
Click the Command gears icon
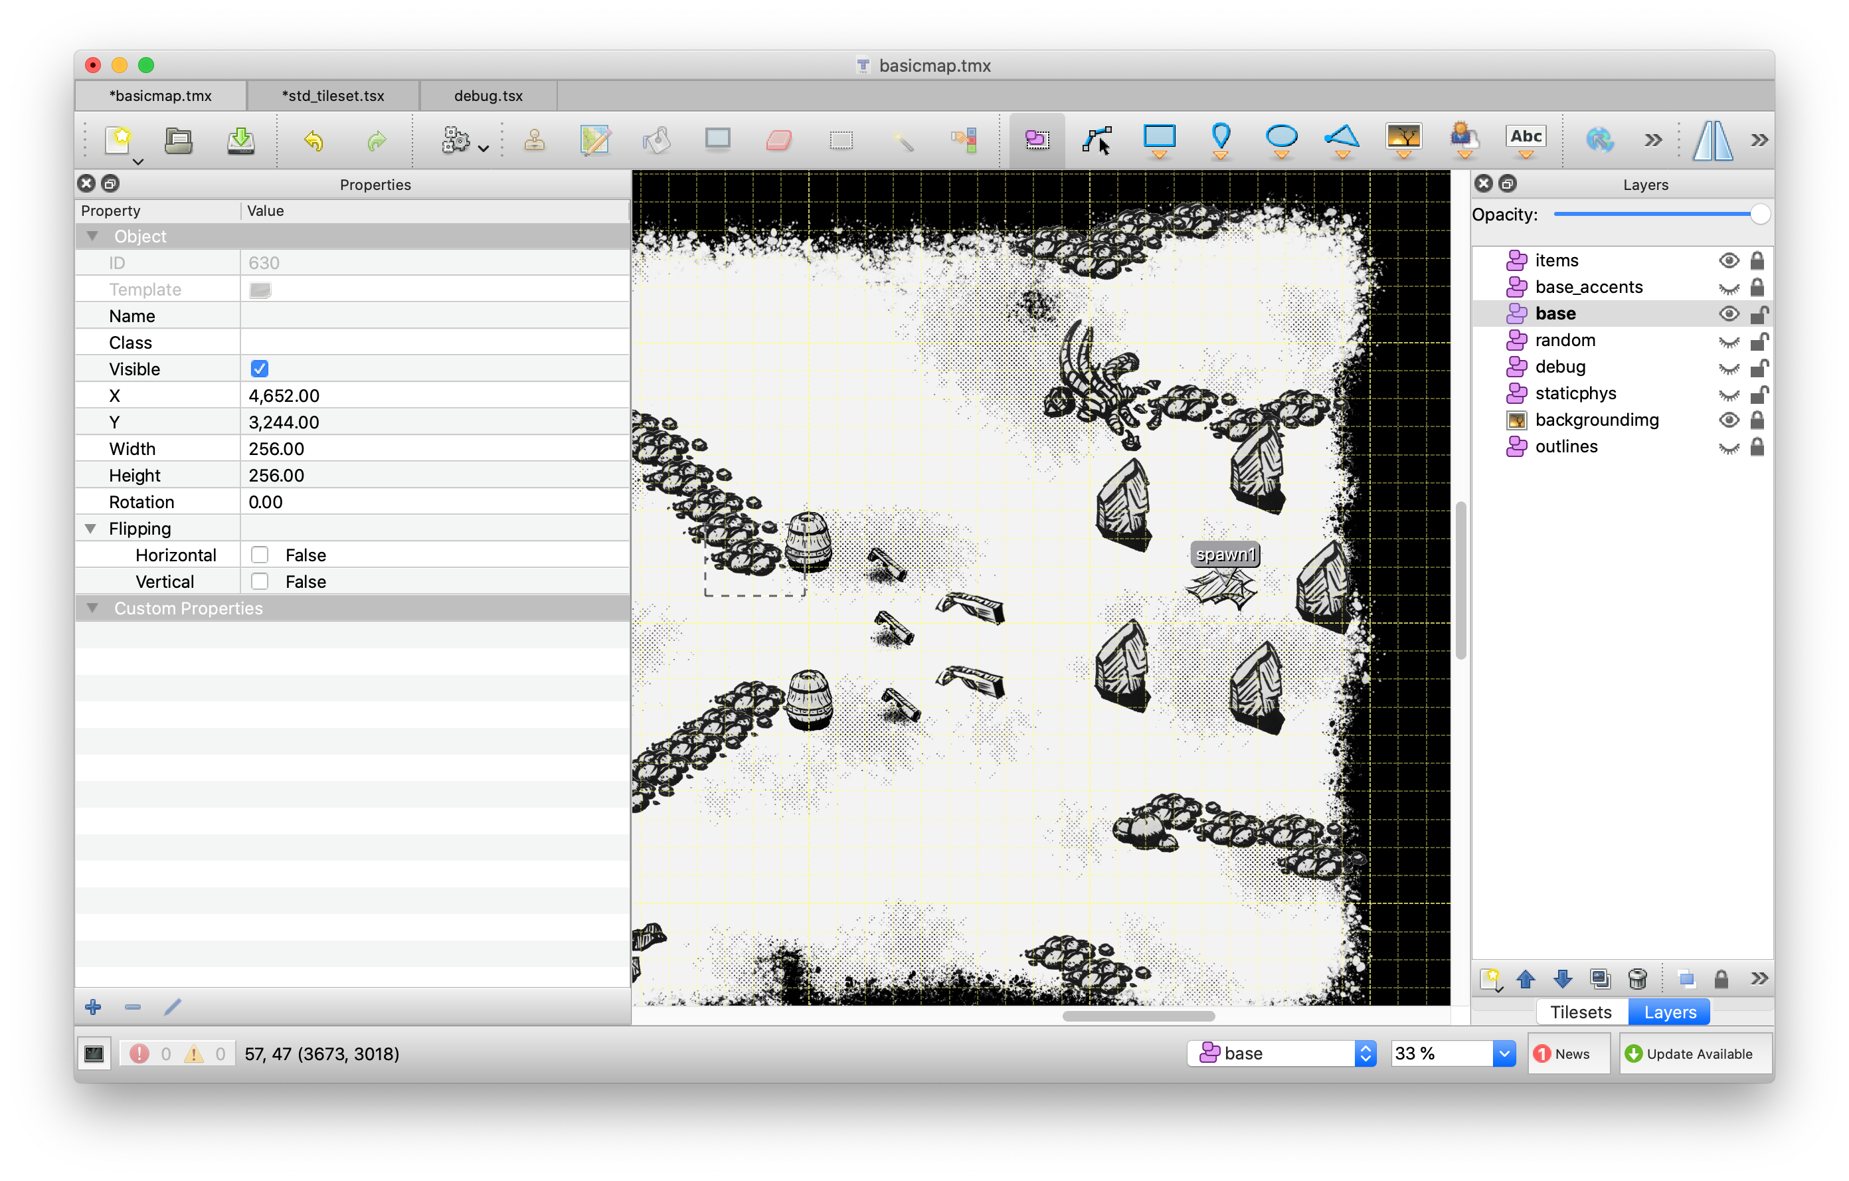(456, 139)
